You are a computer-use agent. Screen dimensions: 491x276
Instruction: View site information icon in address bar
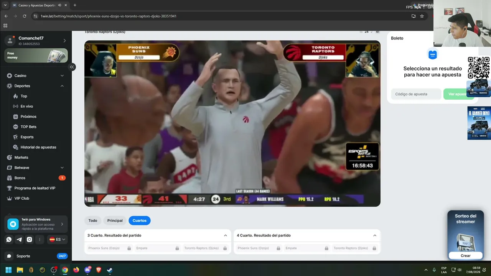click(x=36, y=16)
